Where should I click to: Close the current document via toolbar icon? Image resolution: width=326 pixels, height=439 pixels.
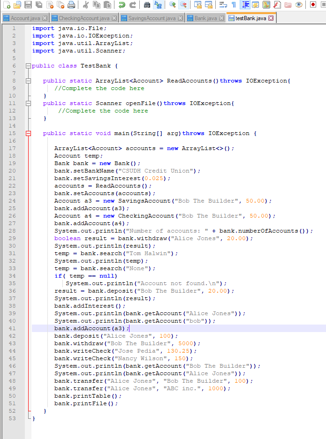pos(50,5)
